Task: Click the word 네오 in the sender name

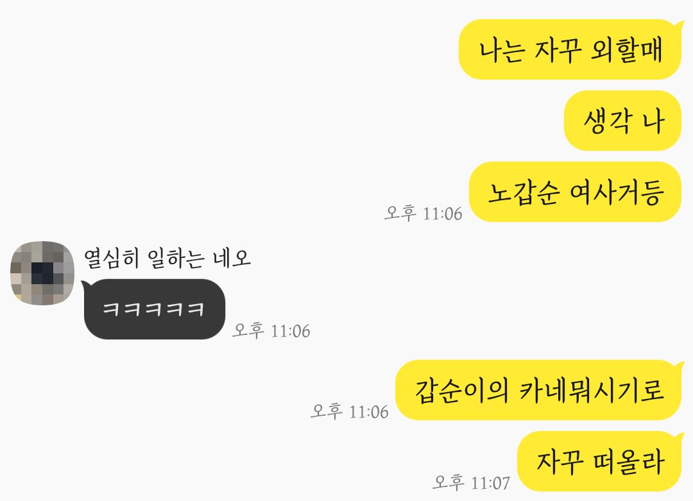Action: 232,259
